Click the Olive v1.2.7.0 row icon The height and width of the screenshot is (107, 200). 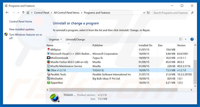48,70
